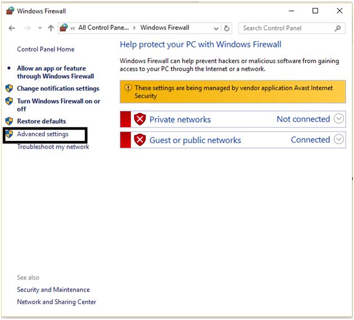The height and width of the screenshot is (320, 354).
Task: Open Troubleshoot my network
Action: pos(54,146)
